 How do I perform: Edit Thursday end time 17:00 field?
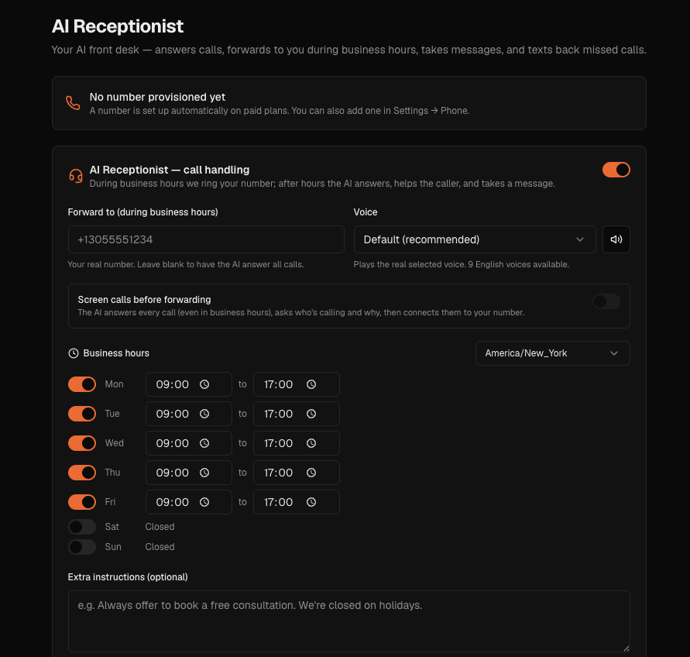click(297, 473)
